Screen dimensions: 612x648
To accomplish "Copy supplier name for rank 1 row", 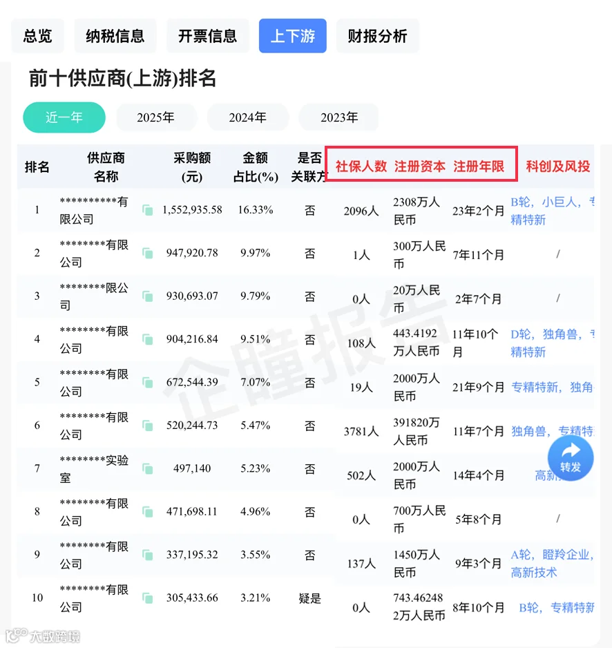I will pyautogui.click(x=148, y=210).
